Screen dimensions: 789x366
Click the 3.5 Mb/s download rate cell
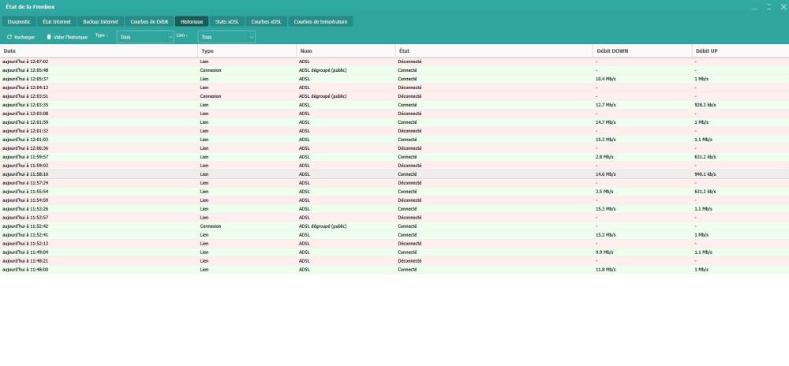pos(604,192)
